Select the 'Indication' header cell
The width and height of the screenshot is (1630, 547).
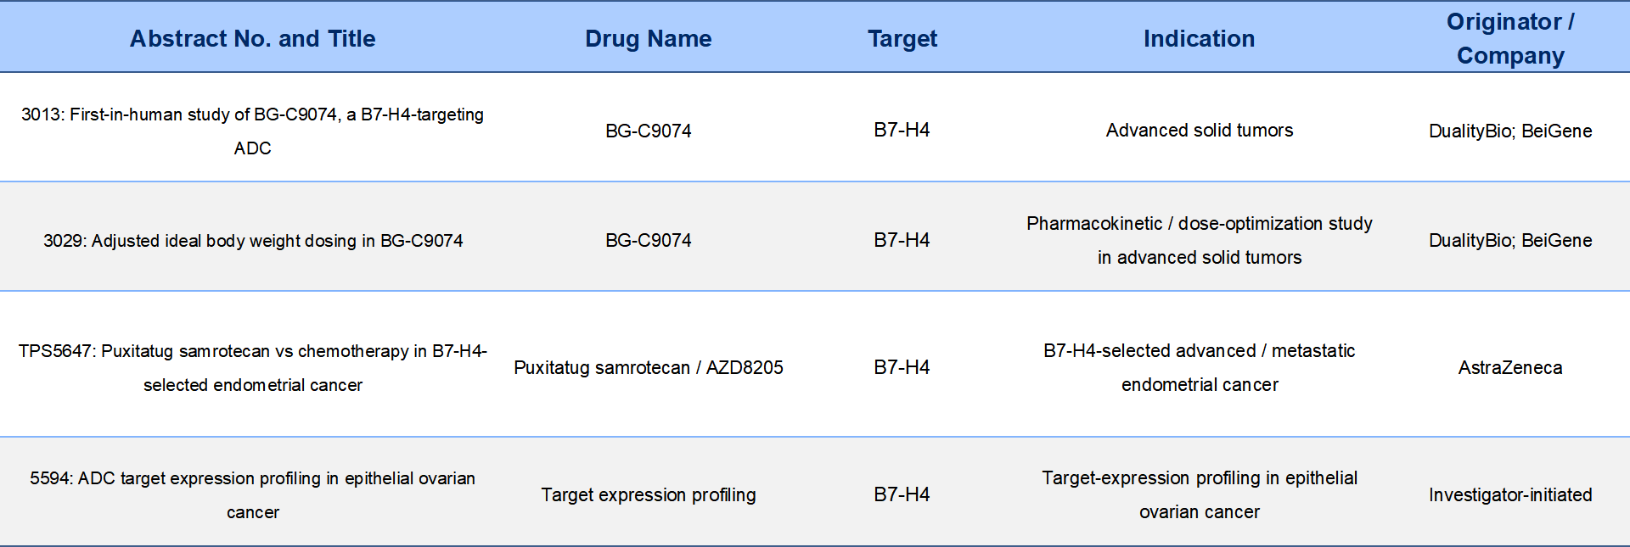(x=1199, y=38)
